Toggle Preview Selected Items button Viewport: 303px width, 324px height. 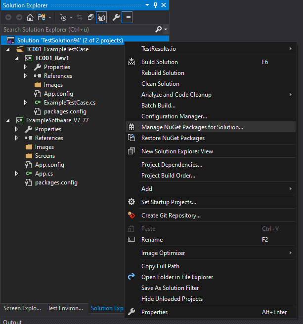[127, 17]
